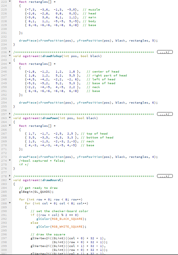Open the collapsed comment badge above drawPawn
The height and width of the screenshot is (255, 178).
coord(165,114)
